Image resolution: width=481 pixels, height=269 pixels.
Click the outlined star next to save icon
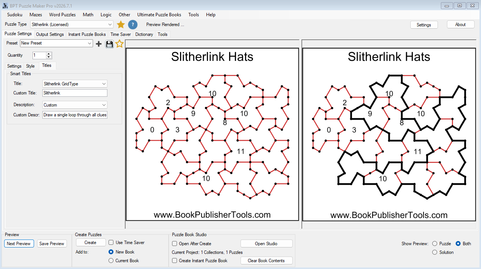point(119,44)
